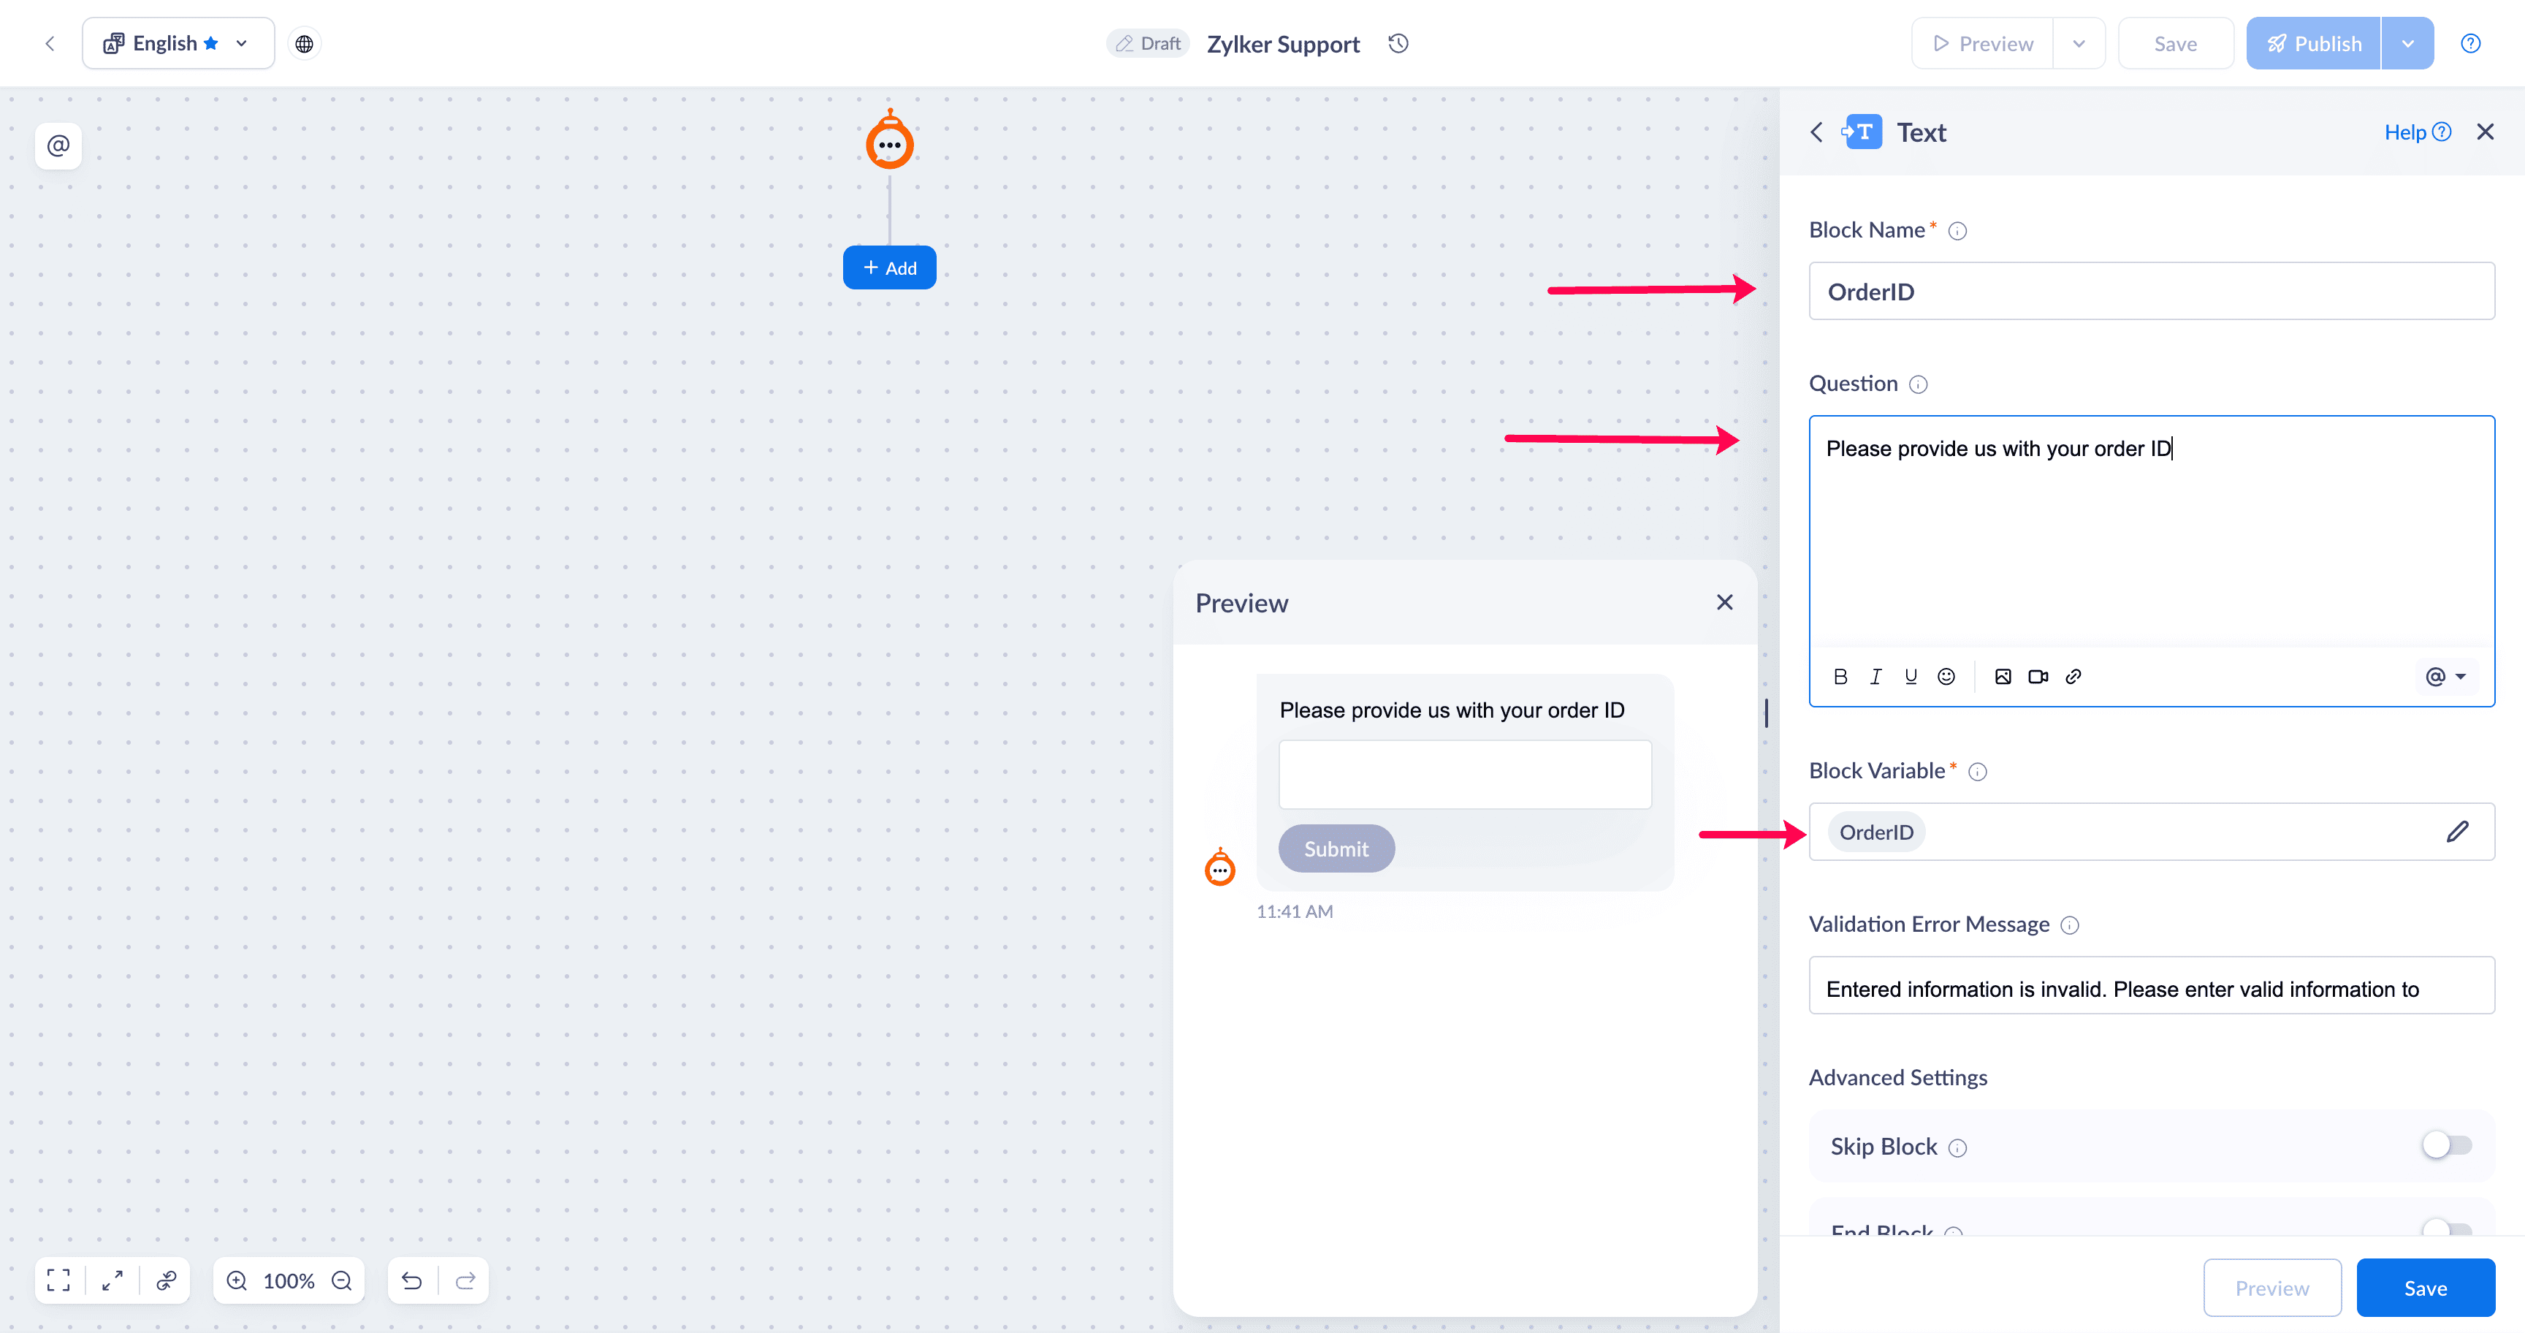2525x1333 pixels.
Task: Expand the top Preview dropdown arrow
Action: point(2078,43)
